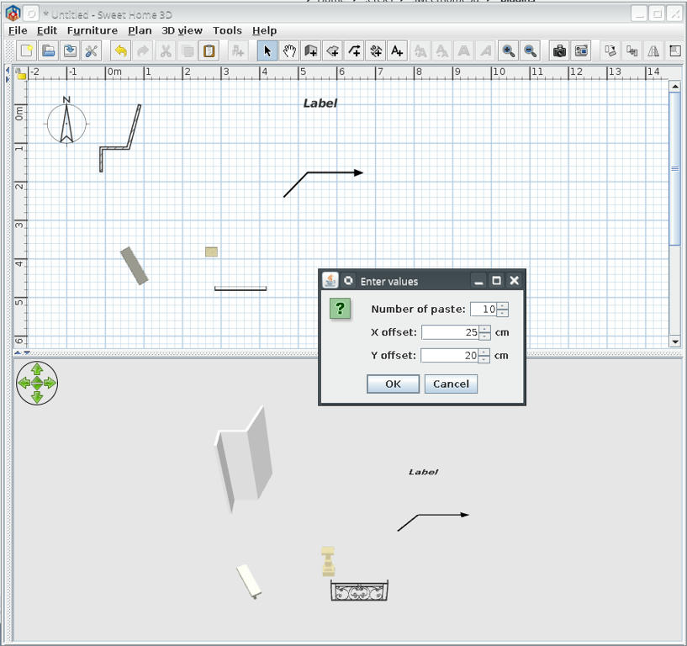
Task: Click the 3D view down navigation arrow
Action: point(37,397)
